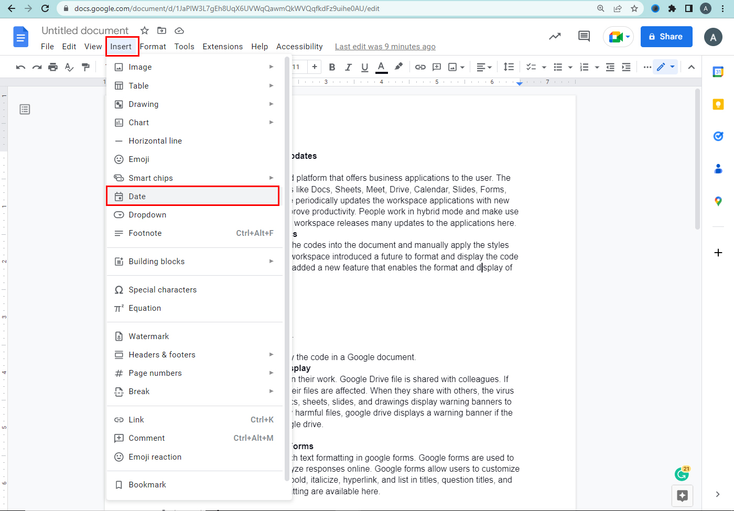Click the Print icon
734x511 pixels.
53,67
